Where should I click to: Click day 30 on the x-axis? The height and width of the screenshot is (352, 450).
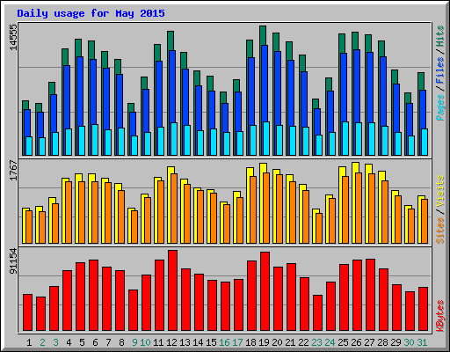tap(409, 342)
